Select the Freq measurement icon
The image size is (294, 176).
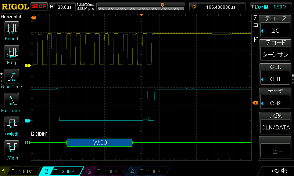(12, 52)
